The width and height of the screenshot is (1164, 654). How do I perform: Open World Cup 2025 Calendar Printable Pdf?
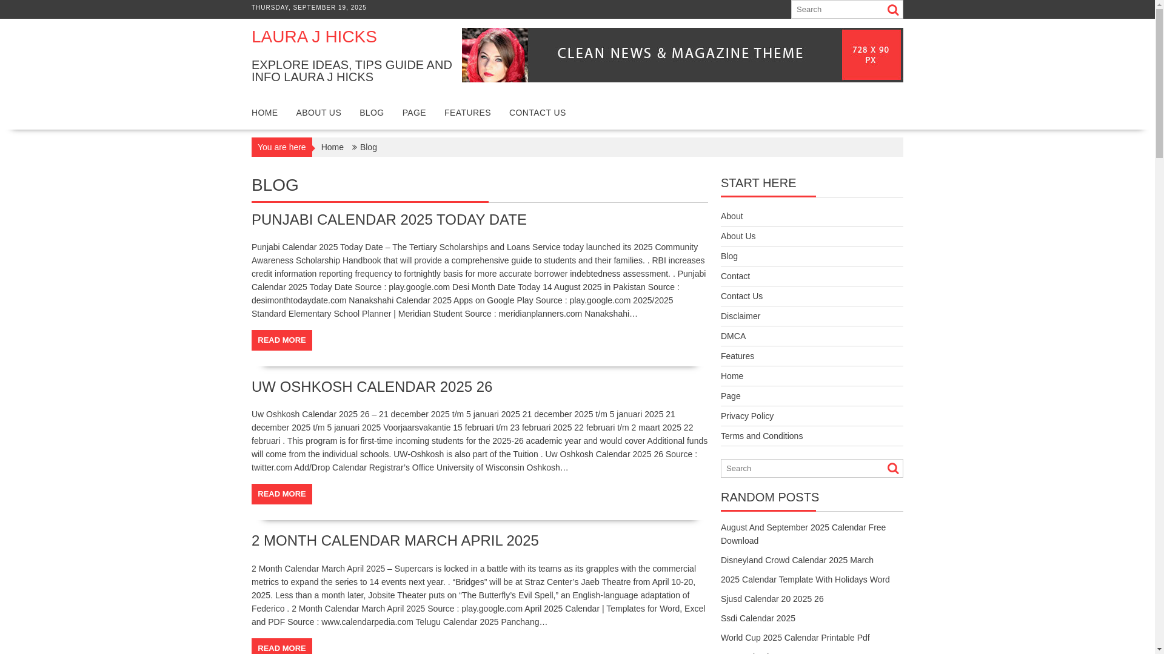pos(795,638)
